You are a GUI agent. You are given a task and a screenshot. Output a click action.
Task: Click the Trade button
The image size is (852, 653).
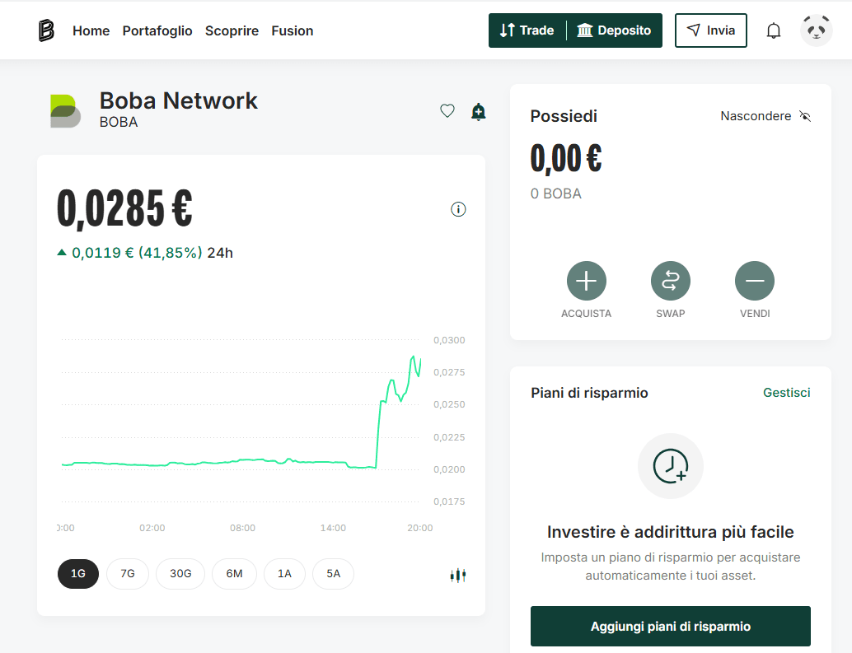527,30
